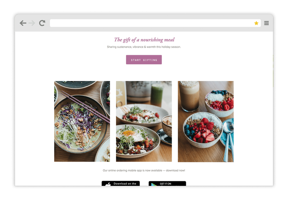The width and height of the screenshot is (288, 200).
Task: Open the hamburger menu icon
Action: coord(266,23)
